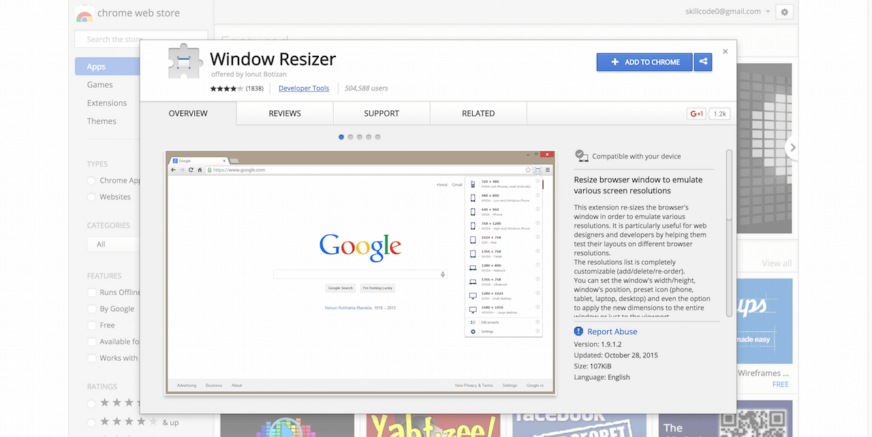Click the 1.2k Google+ count
The image size is (872, 437).
pyautogui.click(x=720, y=114)
